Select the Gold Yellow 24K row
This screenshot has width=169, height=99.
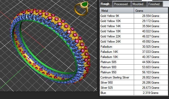(134, 42)
